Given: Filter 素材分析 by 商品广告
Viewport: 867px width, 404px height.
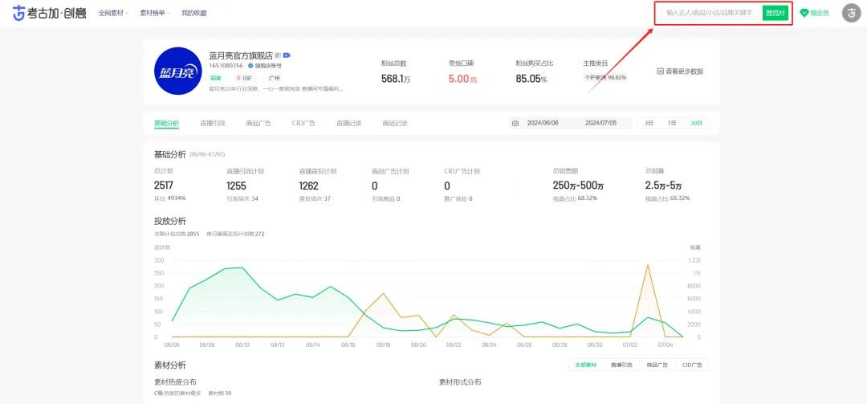Looking at the screenshot, I should point(657,365).
